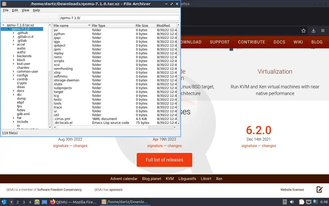Click the archive path input field
The width and height of the screenshot is (329, 206).
pos(119,18)
